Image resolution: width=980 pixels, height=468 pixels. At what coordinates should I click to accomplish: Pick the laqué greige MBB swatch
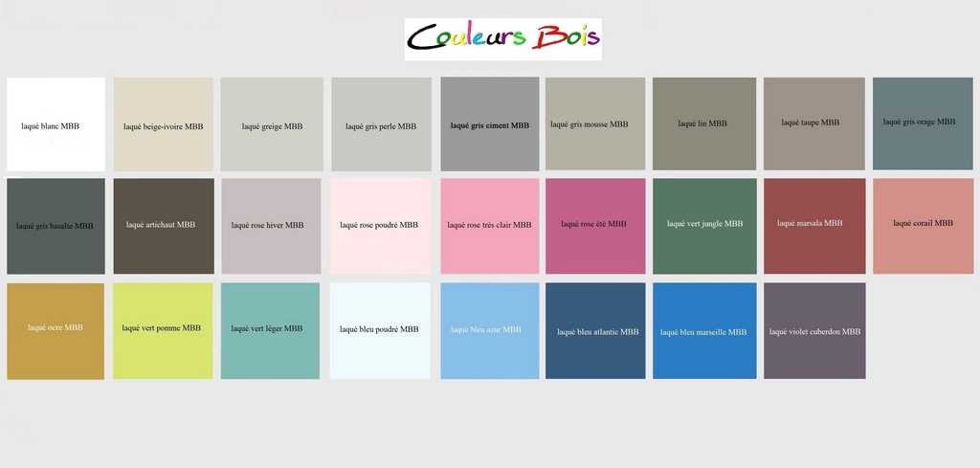(x=272, y=124)
